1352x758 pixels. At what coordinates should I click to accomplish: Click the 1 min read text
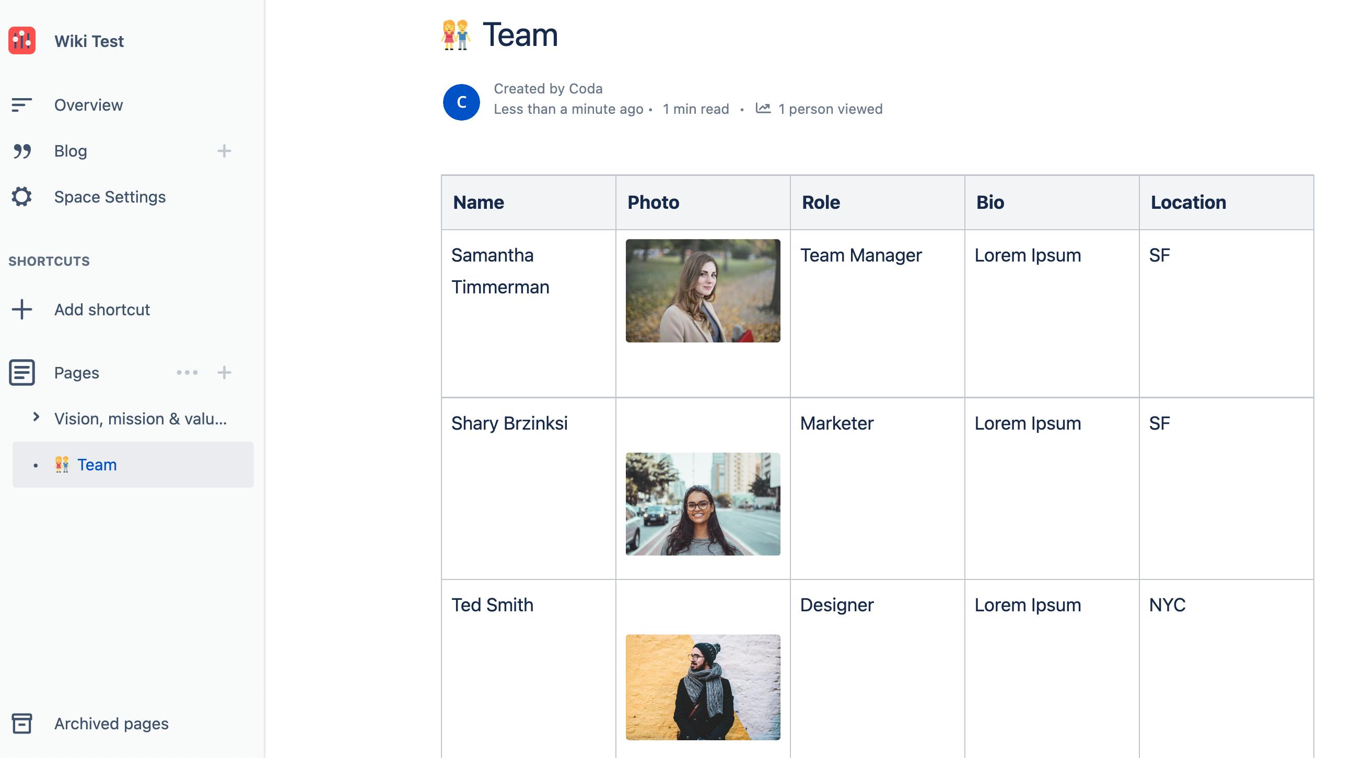[x=695, y=109]
